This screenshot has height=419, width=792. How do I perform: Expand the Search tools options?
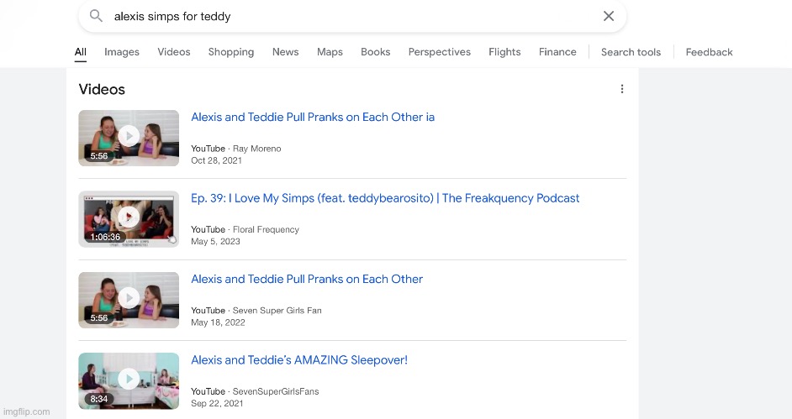click(631, 52)
